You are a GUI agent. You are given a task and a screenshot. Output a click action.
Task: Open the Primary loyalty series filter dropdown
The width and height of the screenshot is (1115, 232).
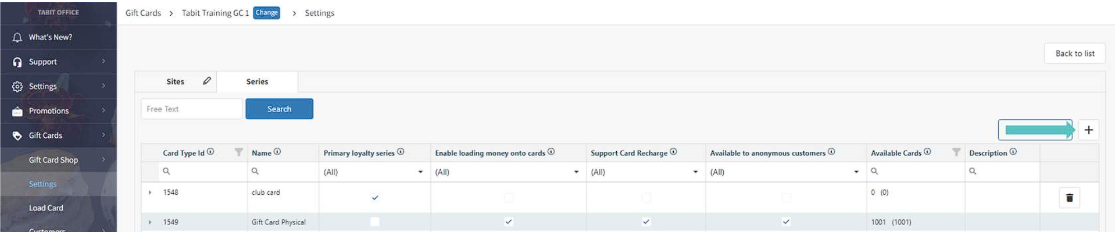point(374,172)
